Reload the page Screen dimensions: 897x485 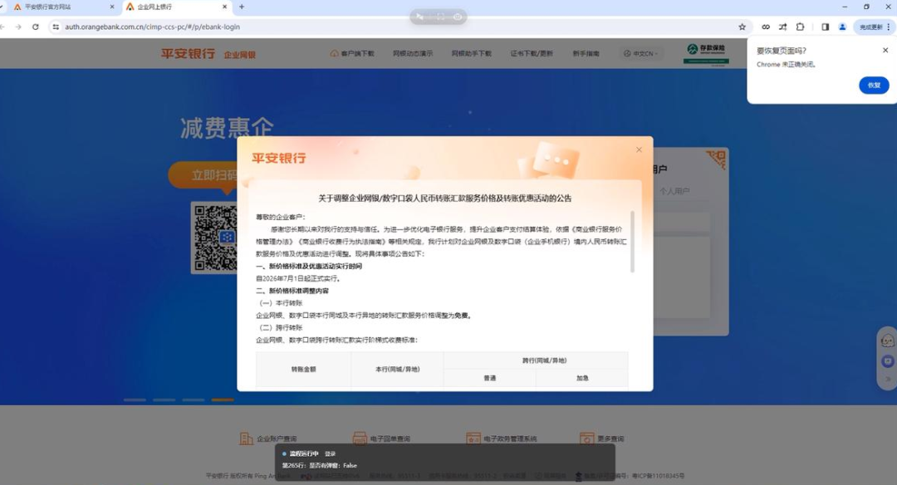(36, 27)
